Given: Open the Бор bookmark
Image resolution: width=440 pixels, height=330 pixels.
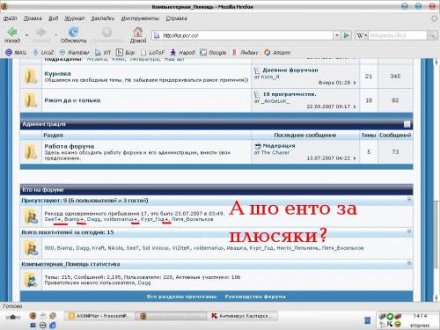Looking at the screenshot, I should (x=126, y=53).
